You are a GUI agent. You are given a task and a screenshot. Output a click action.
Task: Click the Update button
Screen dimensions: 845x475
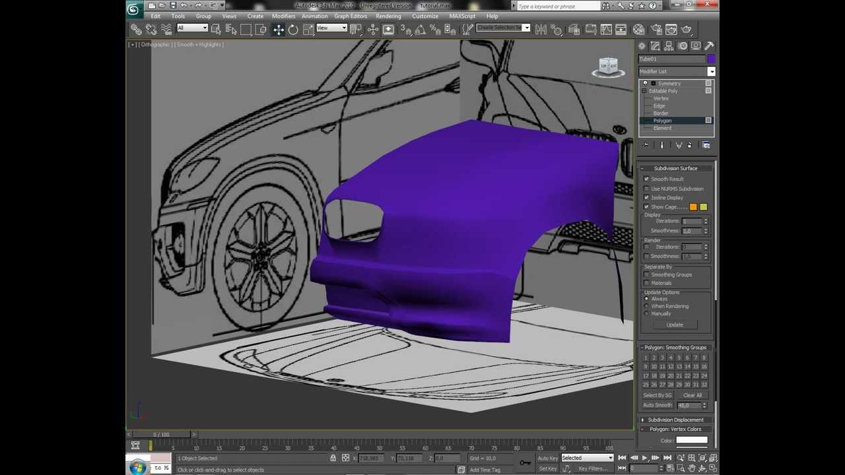point(675,325)
